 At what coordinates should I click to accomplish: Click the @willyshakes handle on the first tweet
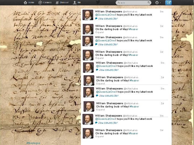click(x=130, y=12)
